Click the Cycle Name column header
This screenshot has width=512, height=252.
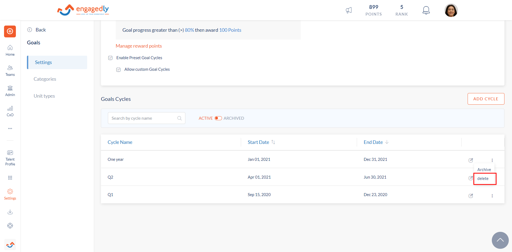click(x=120, y=142)
